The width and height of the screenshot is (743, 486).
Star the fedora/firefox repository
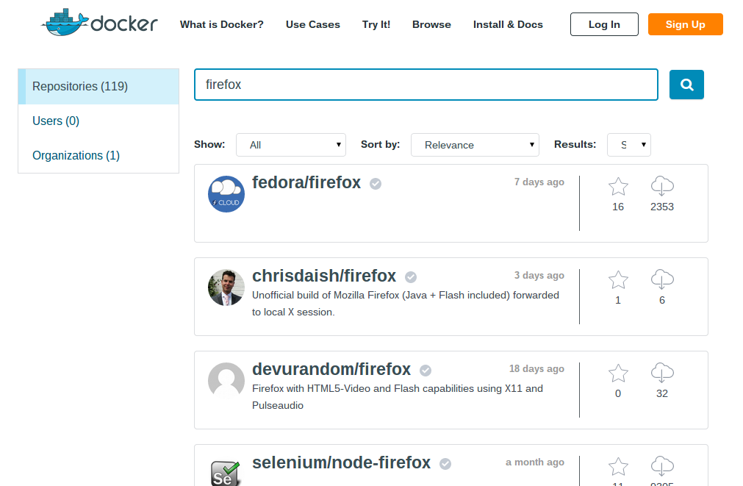coord(618,186)
